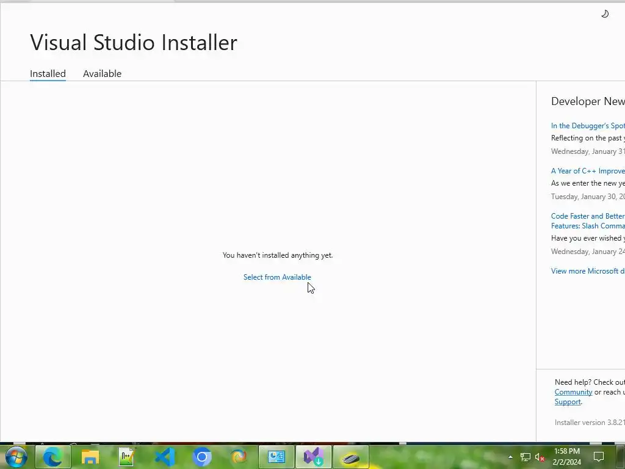625x469 pixels.
Task: Select the Visual Studio Installer taskbar icon
Action: (x=314, y=457)
